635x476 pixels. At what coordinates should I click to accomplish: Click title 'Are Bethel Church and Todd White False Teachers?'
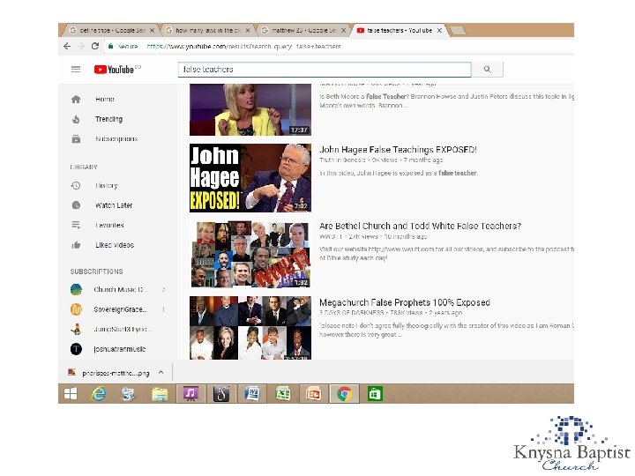coord(420,226)
